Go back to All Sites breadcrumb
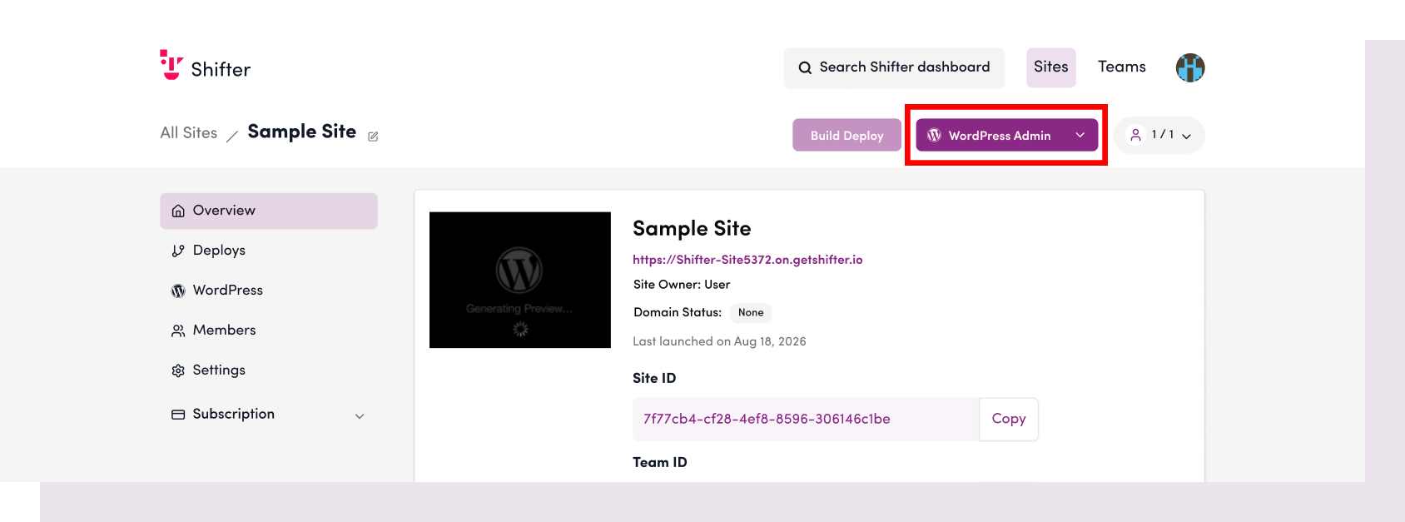The width and height of the screenshot is (1405, 522). (x=189, y=133)
